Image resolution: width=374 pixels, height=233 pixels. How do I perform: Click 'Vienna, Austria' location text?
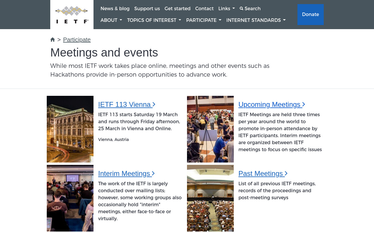tap(113, 140)
